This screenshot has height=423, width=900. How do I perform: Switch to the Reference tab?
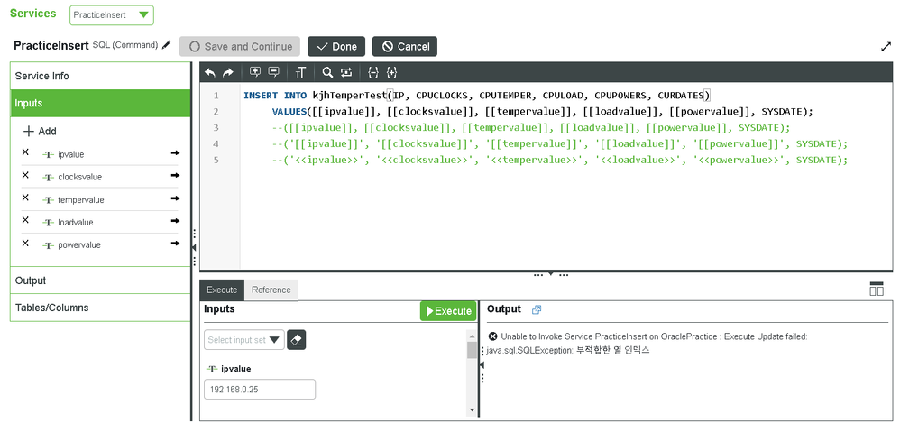point(271,290)
